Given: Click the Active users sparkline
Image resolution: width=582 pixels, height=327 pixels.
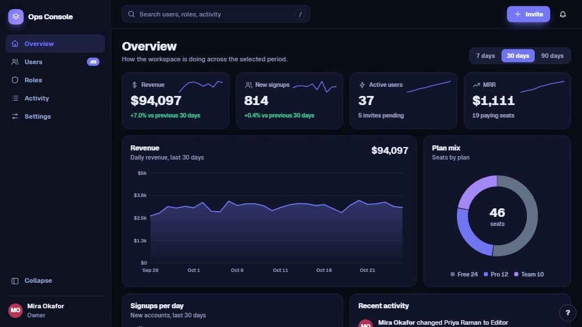Looking at the screenshot, I should pos(429,87).
